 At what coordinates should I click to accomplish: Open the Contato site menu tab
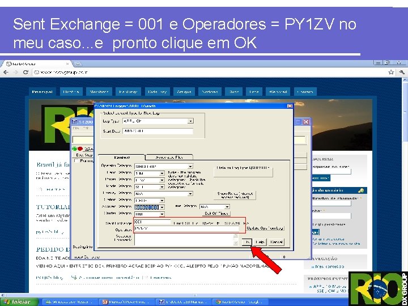coord(305,92)
